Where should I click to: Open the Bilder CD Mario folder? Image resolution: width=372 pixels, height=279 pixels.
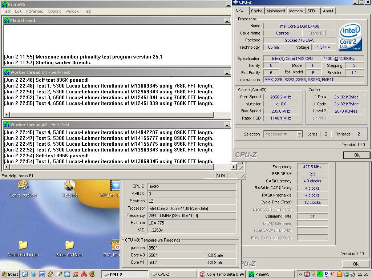pos(69,248)
